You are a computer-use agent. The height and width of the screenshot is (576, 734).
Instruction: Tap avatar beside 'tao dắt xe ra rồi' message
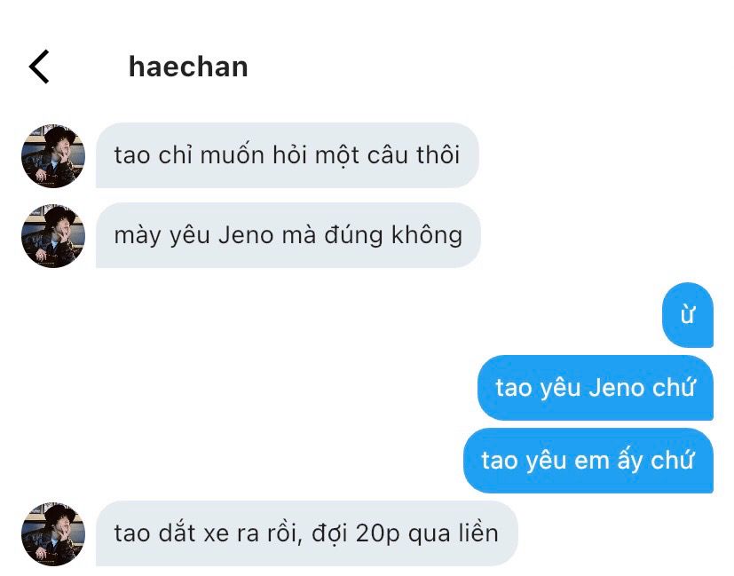[53, 534]
